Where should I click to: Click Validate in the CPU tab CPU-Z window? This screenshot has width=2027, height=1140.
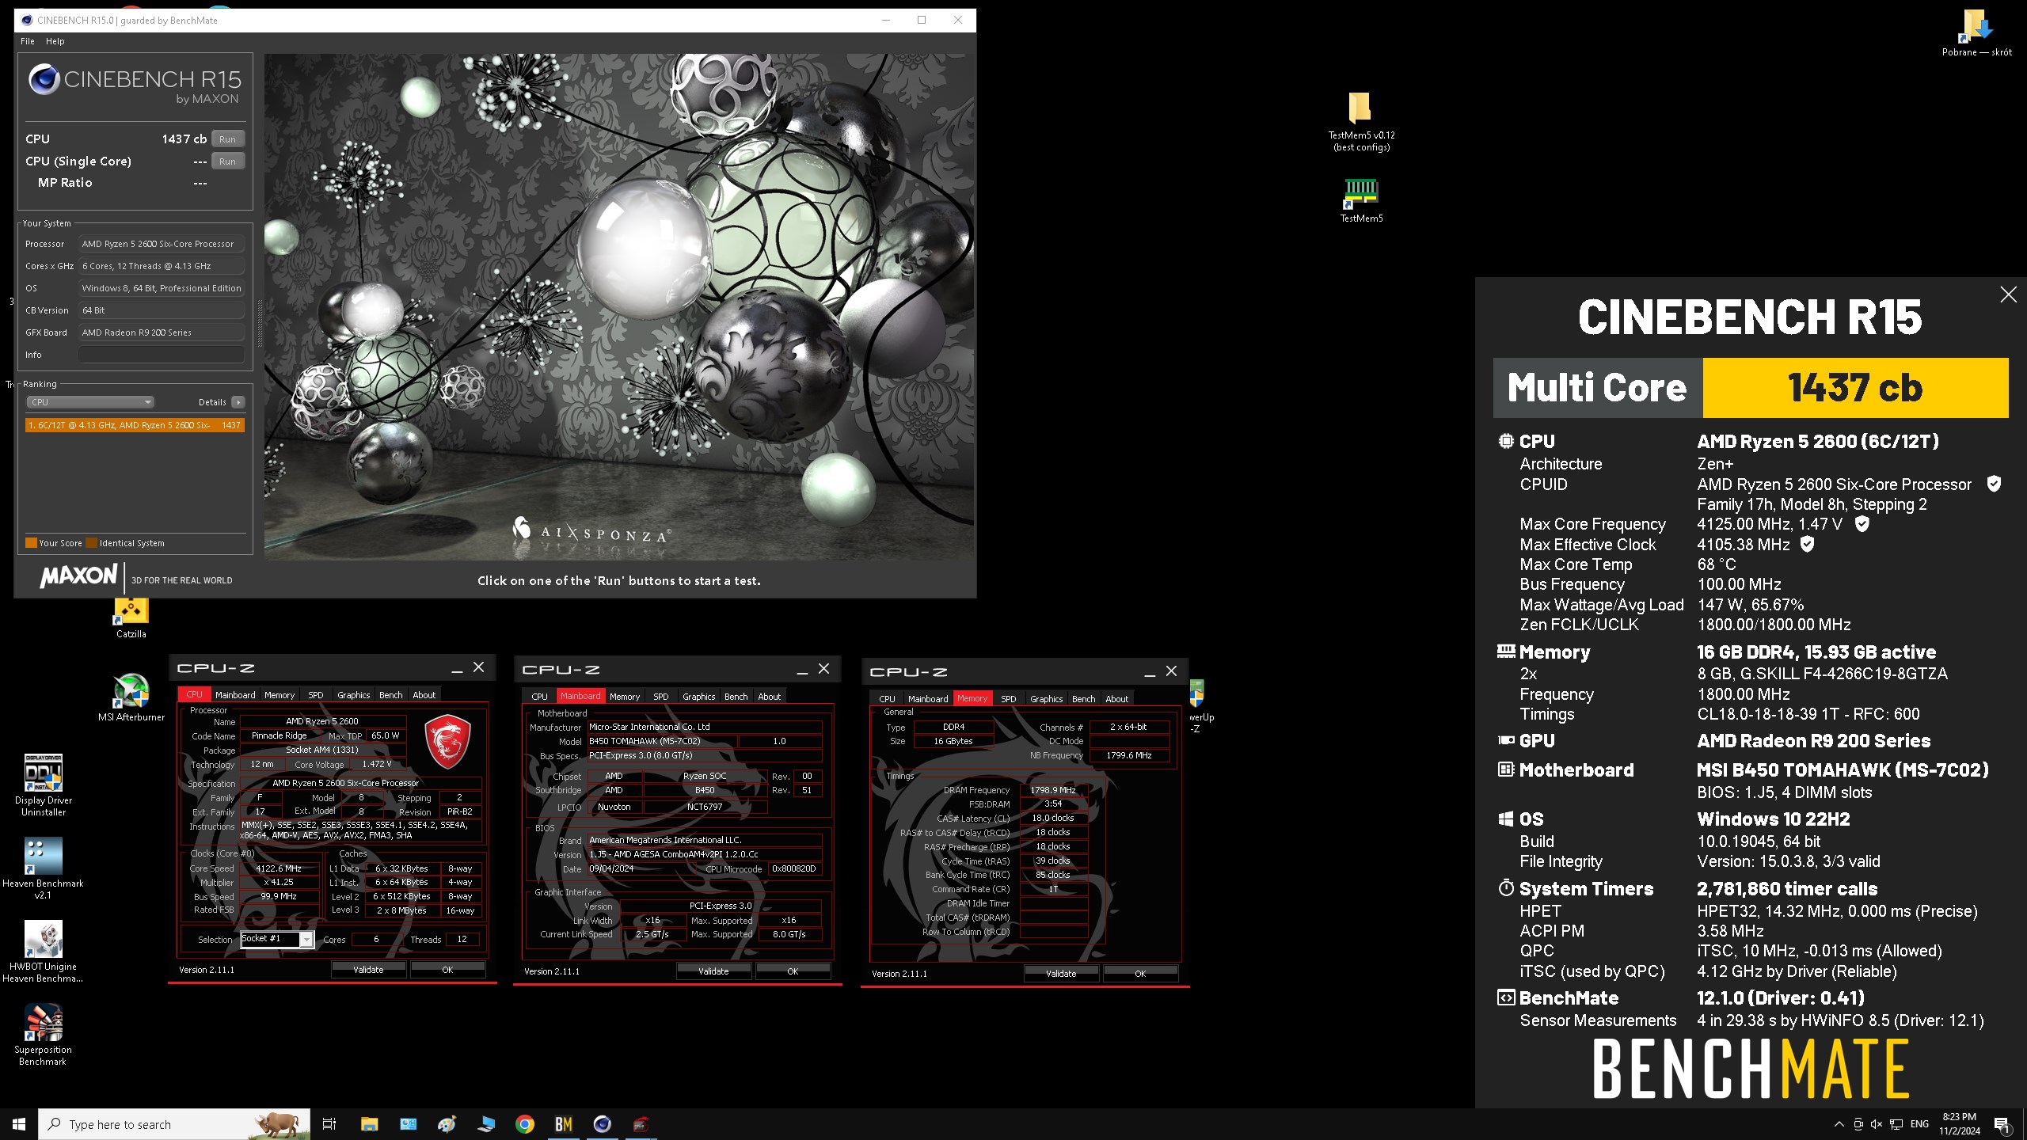(368, 970)
